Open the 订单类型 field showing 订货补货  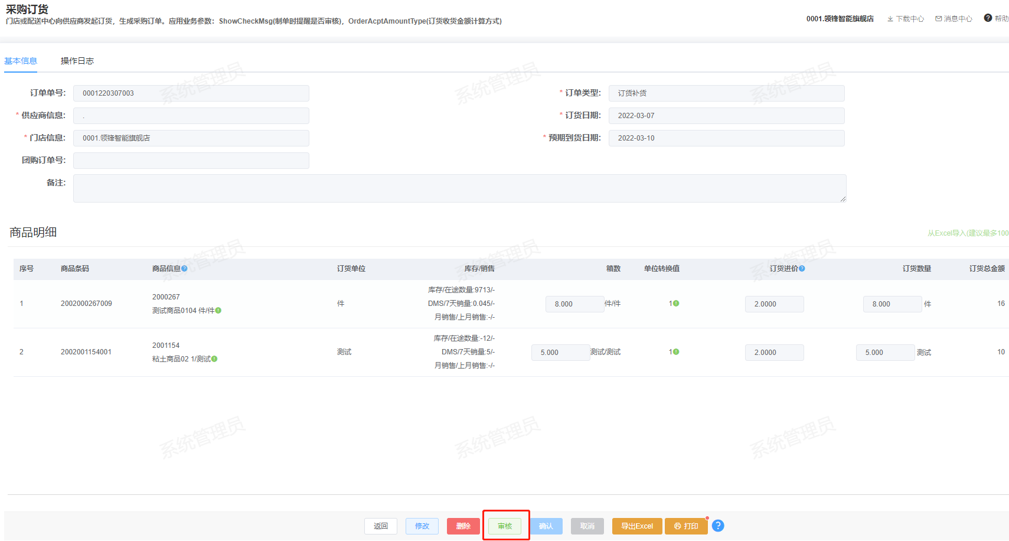[726, 93]
